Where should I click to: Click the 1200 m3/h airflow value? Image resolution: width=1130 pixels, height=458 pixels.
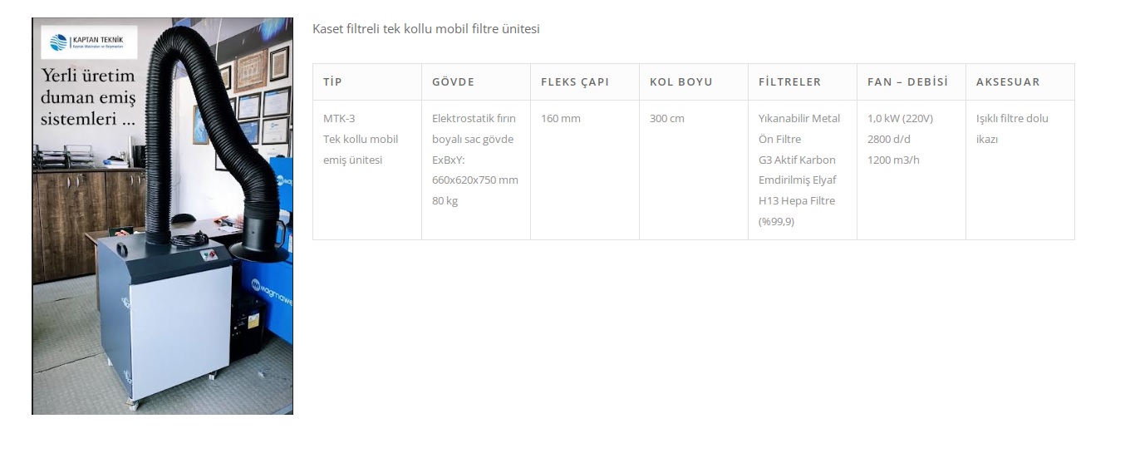pyautogui.click(x=893, y=160)
